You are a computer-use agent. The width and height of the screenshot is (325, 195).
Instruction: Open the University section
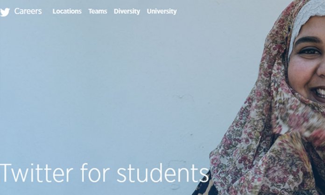[x=162, y=11]
